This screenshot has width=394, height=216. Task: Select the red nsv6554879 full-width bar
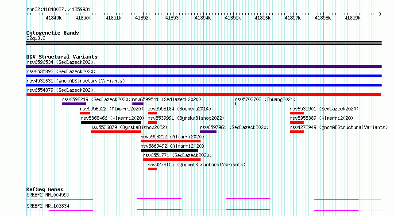(204, 94)
